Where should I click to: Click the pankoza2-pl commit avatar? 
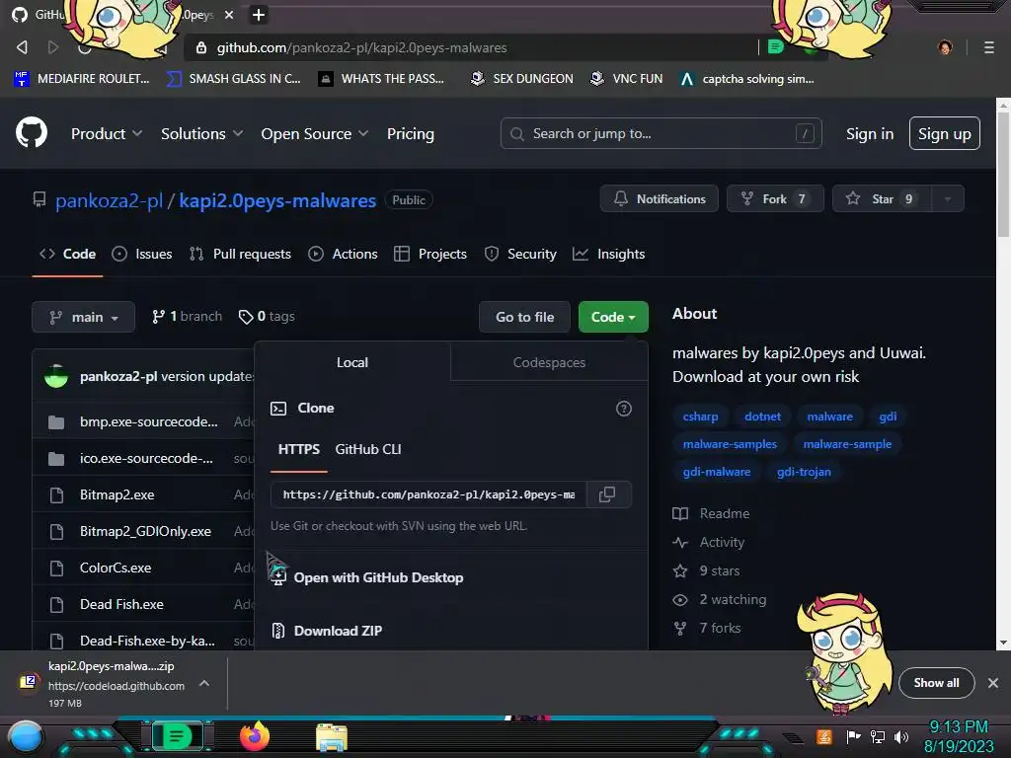(x=56, y=376)
